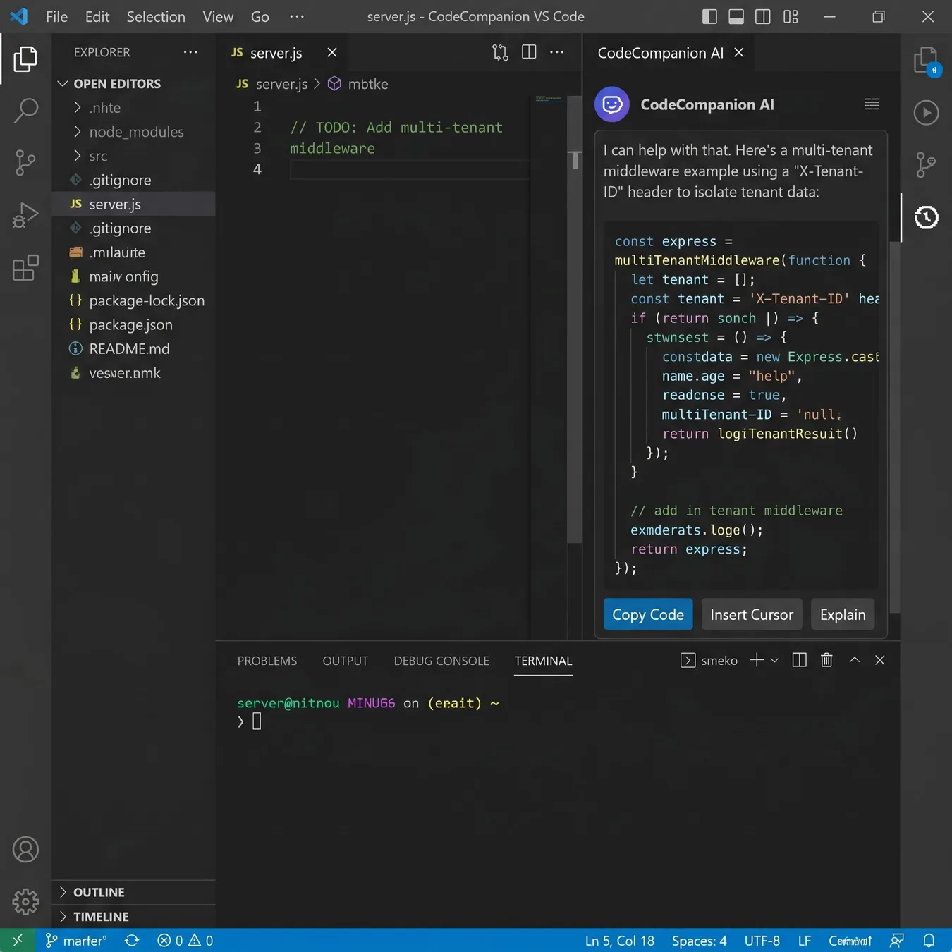Open the Explorer view in activity bar
This screenshot has height=952, width=952.
click(x=25, y=59)
